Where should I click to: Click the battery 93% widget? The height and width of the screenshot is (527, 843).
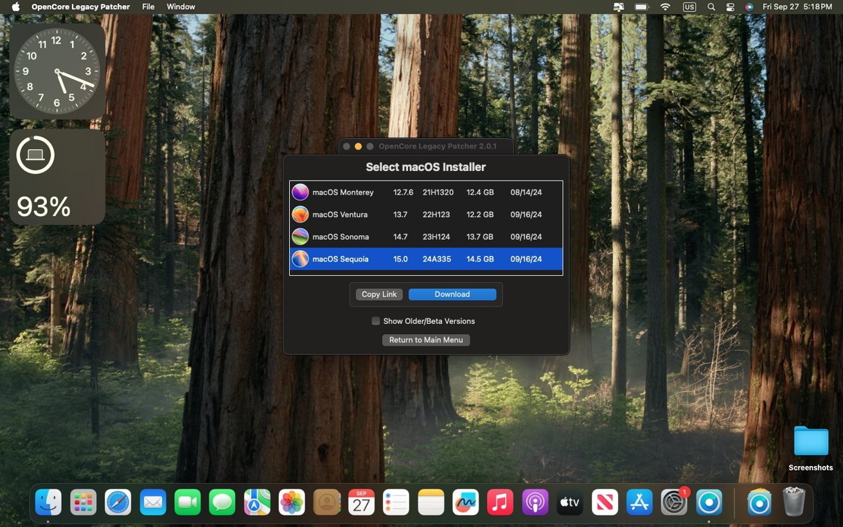click(x=57, y=177)
